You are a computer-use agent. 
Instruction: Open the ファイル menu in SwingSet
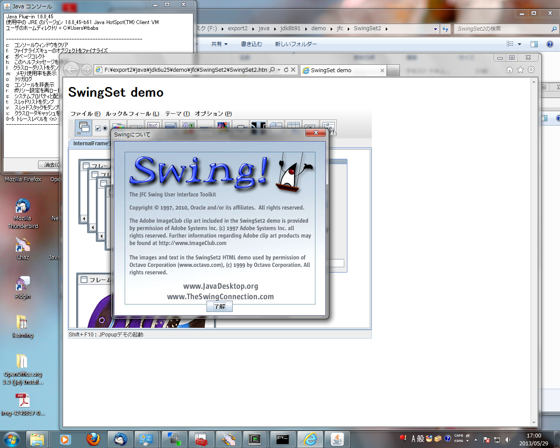[85, 114]
